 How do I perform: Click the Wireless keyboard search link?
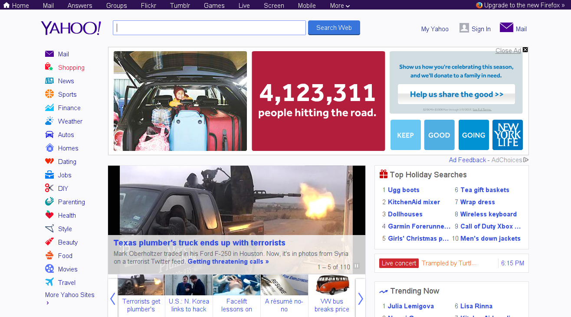pos(489,214)
